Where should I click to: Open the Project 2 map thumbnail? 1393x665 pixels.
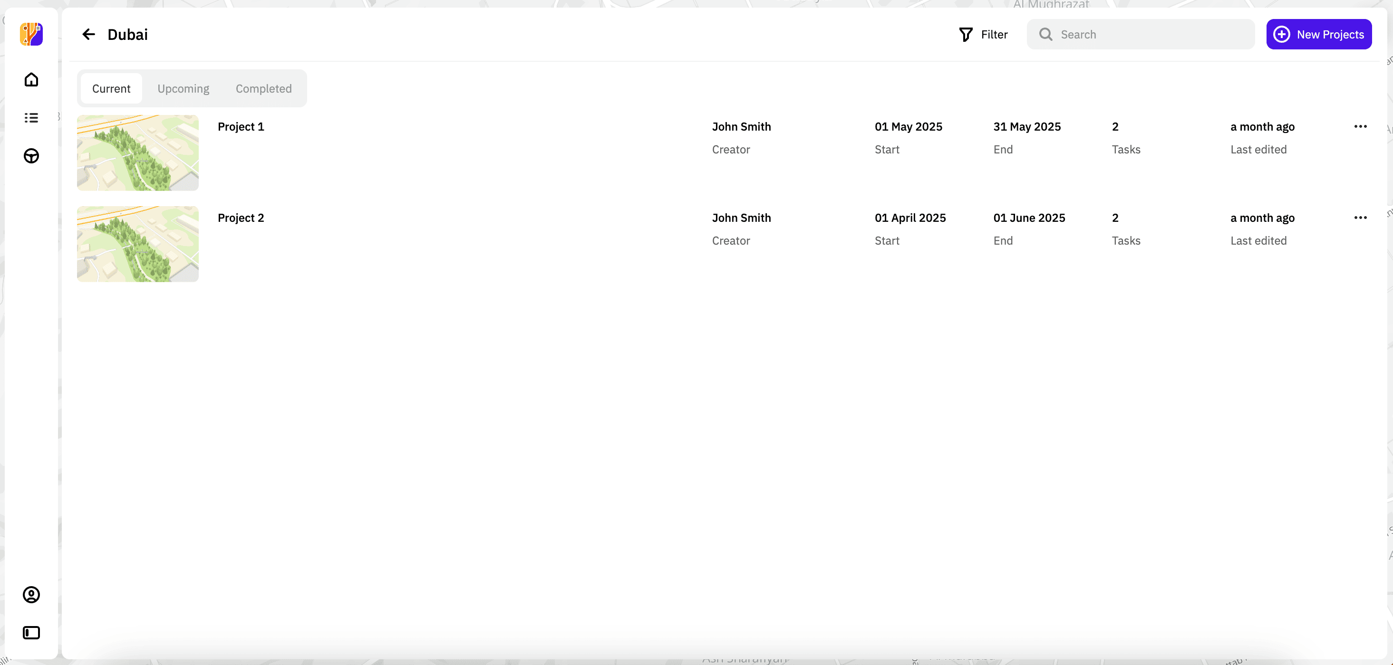click(137, 244)
